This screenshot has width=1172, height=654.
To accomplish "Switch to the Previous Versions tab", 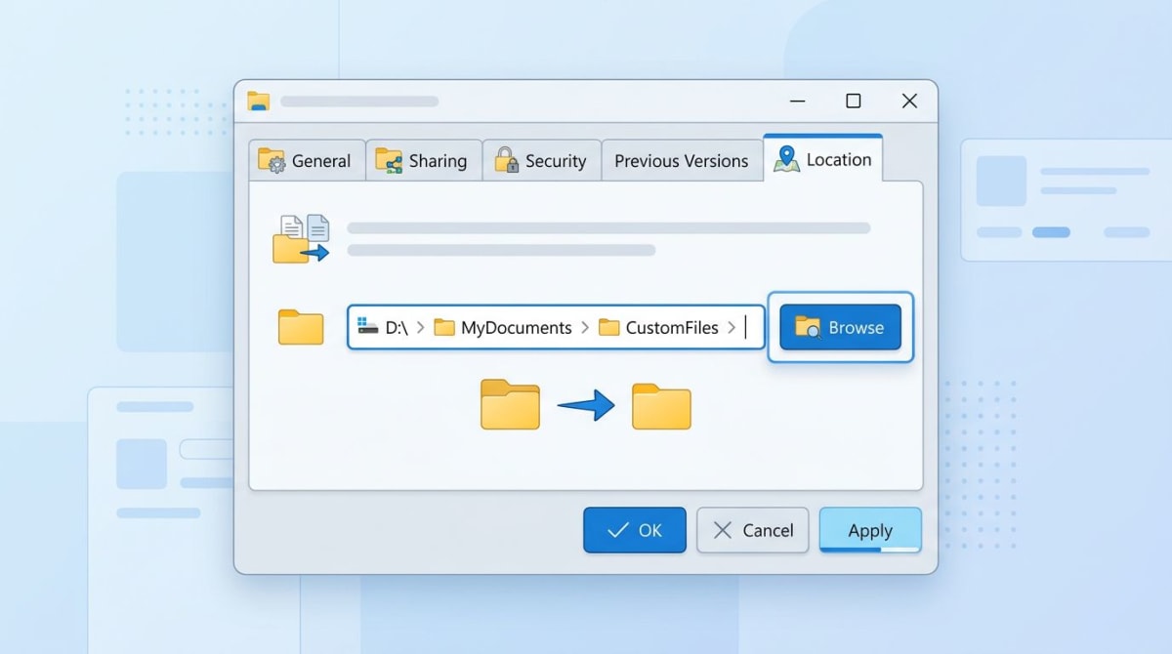I will click(x=682, y=159).
